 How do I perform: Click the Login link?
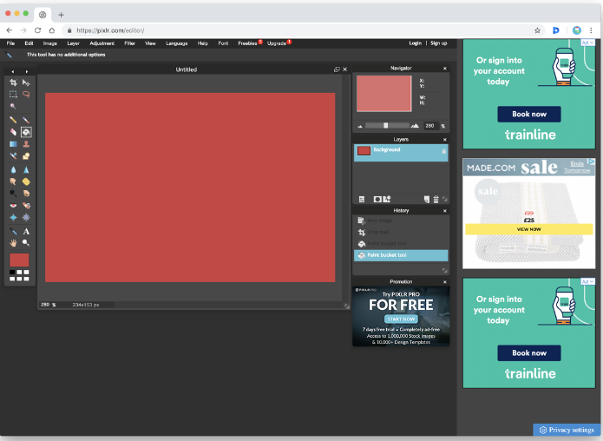415,43
